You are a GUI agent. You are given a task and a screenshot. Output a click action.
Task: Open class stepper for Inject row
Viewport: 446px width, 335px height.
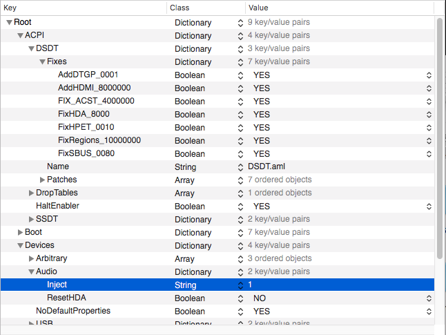pyautogui.click(x=240, y=285)
